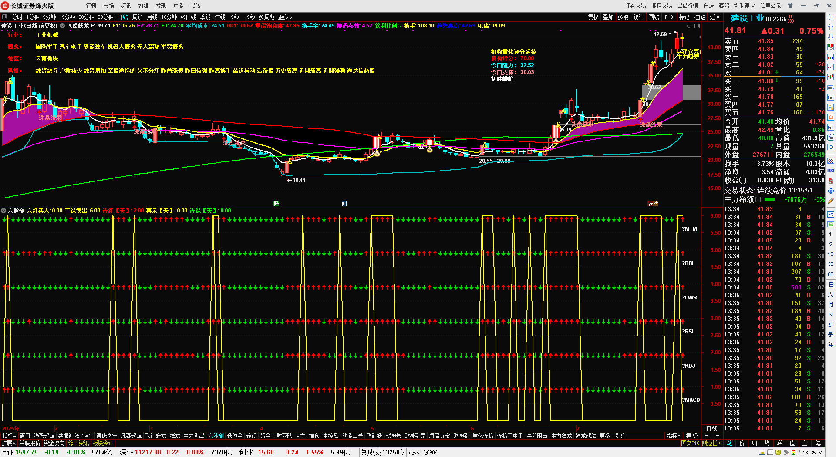Switch to 月 period in right sidebar
The image size is (836, 457).
coord(831,304)
